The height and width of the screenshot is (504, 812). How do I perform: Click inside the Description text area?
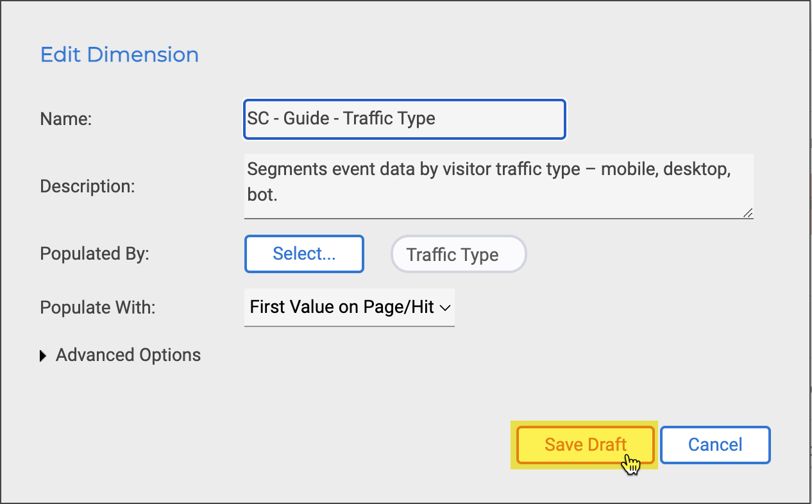coord(498,185)
